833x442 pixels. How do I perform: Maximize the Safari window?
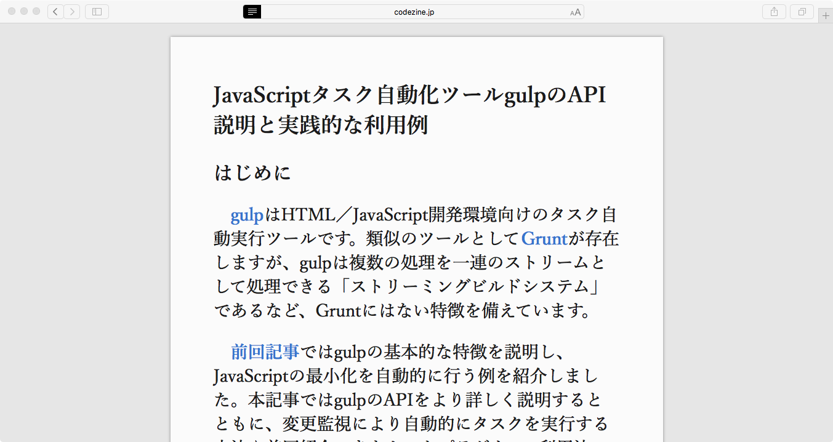36,12
